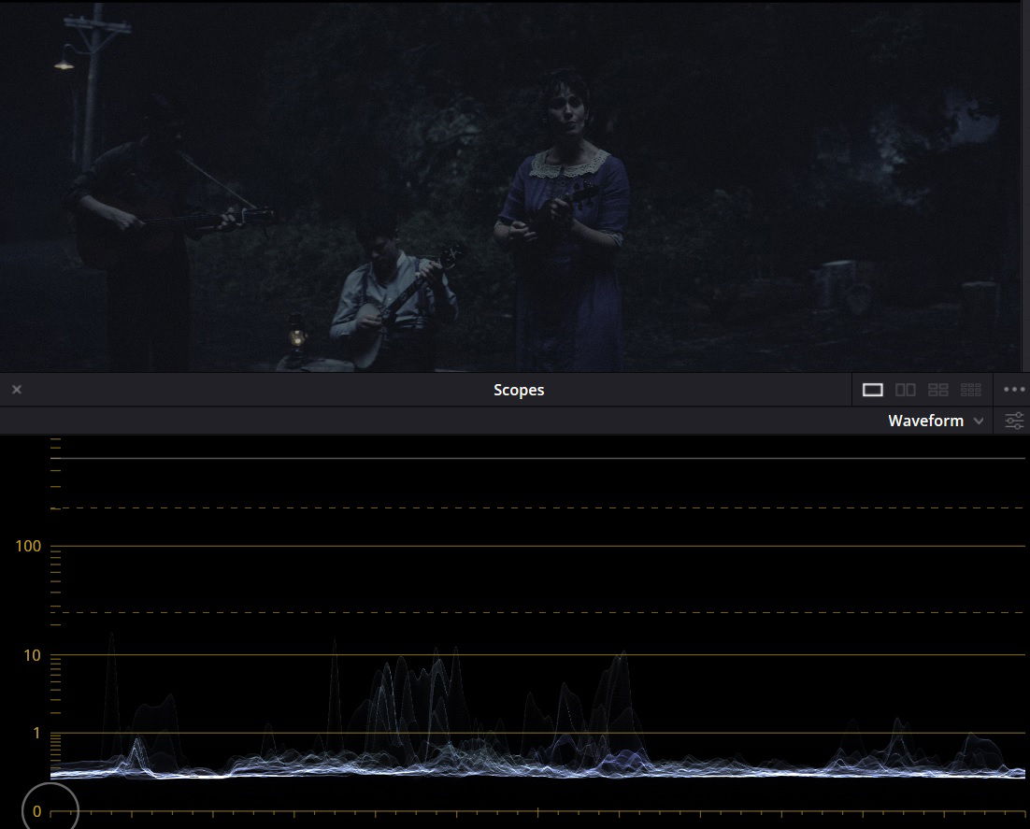Click the "1" waveform scale label
The image size is (1030, 829).
36,733
